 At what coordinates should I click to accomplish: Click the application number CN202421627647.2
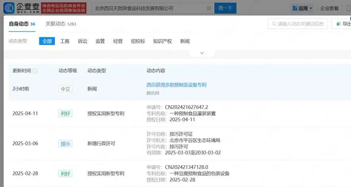[187, 107]
